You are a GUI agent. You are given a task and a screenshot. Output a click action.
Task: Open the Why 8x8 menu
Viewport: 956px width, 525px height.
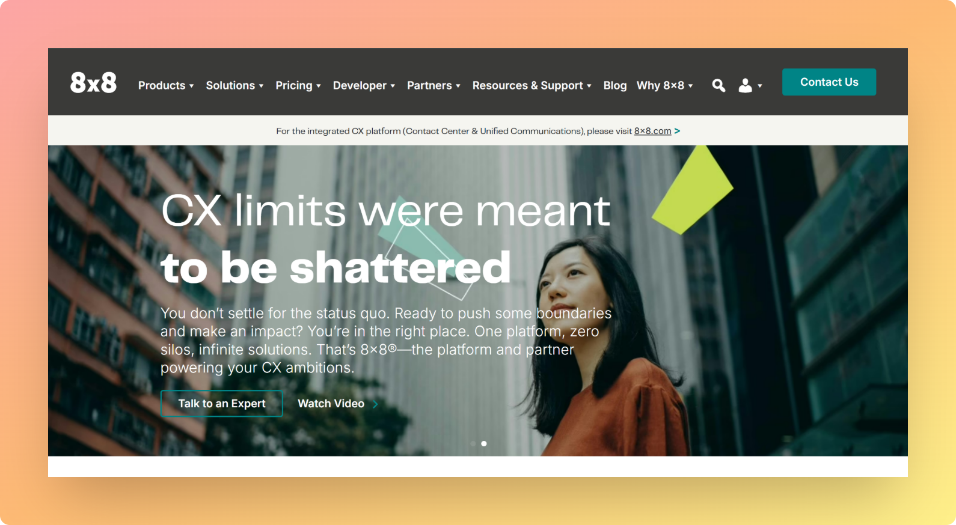point(665,85)
